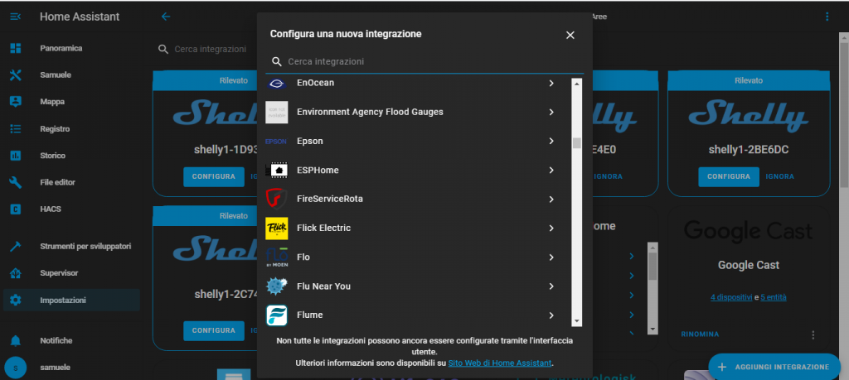Expand Environment Agency Flood Gauges chevron

click(x=551, y=112)
